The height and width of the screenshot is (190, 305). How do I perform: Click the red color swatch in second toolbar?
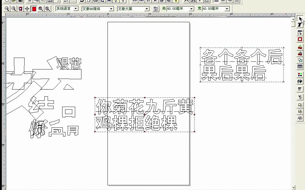tap(34, 9)
